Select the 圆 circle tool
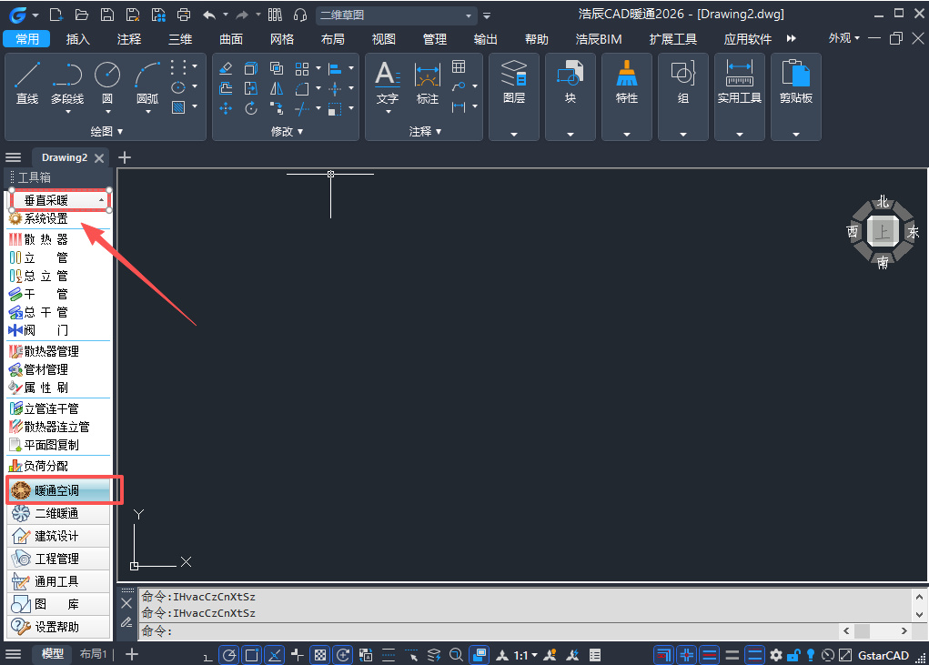Screen dimensions: 929x665 pyautogui.click(x=107, y=83)
